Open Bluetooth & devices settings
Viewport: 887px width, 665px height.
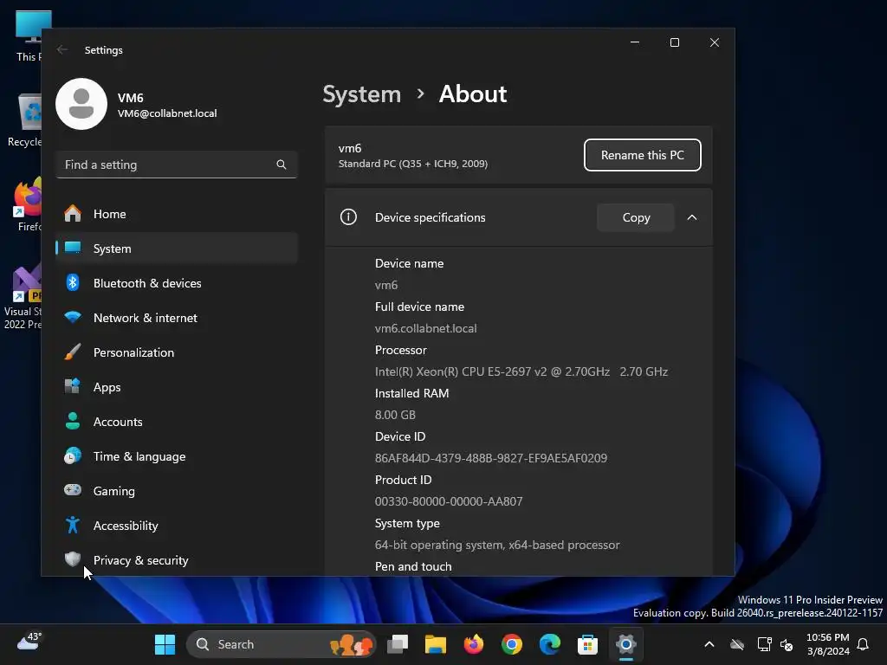177,283
